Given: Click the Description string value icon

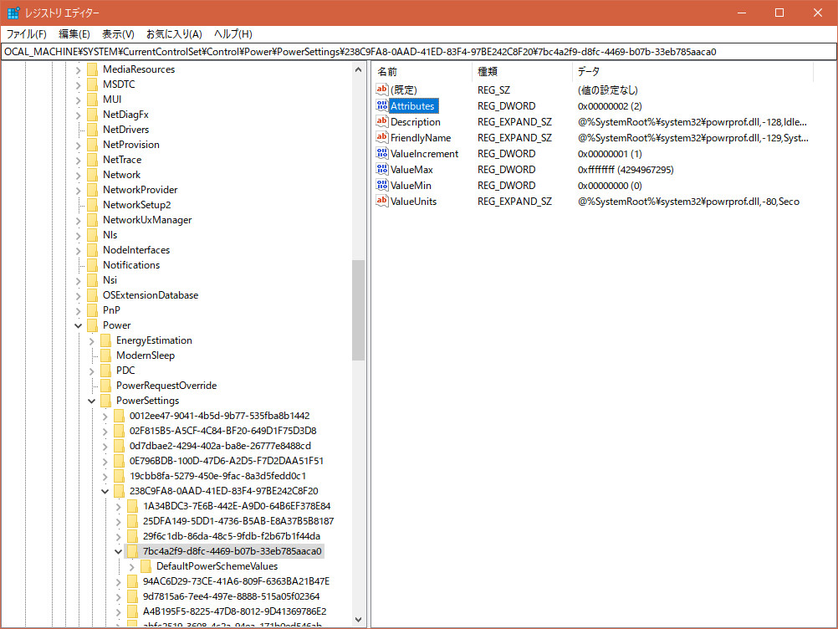Looking at the screenshot, I should [x=382, y=122].
